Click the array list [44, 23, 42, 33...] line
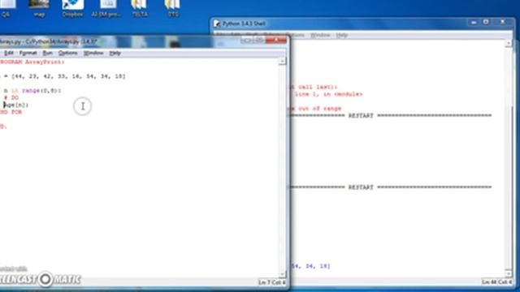 tap(63, 76)
